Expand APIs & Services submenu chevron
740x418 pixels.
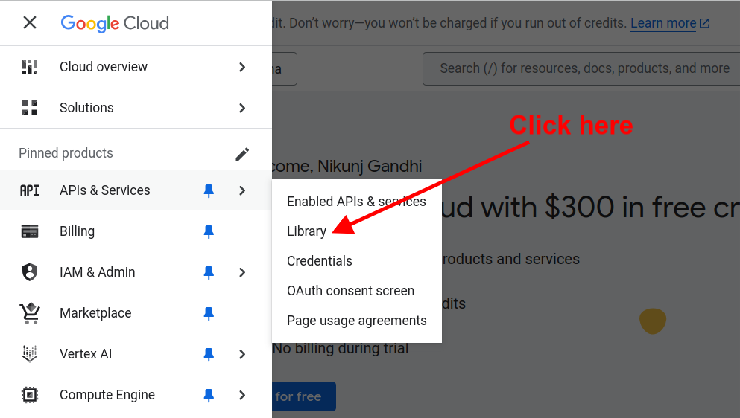point(242,190)
